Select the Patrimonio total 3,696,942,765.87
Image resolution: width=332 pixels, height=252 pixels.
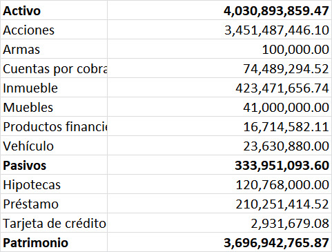[x=276, y=243]
